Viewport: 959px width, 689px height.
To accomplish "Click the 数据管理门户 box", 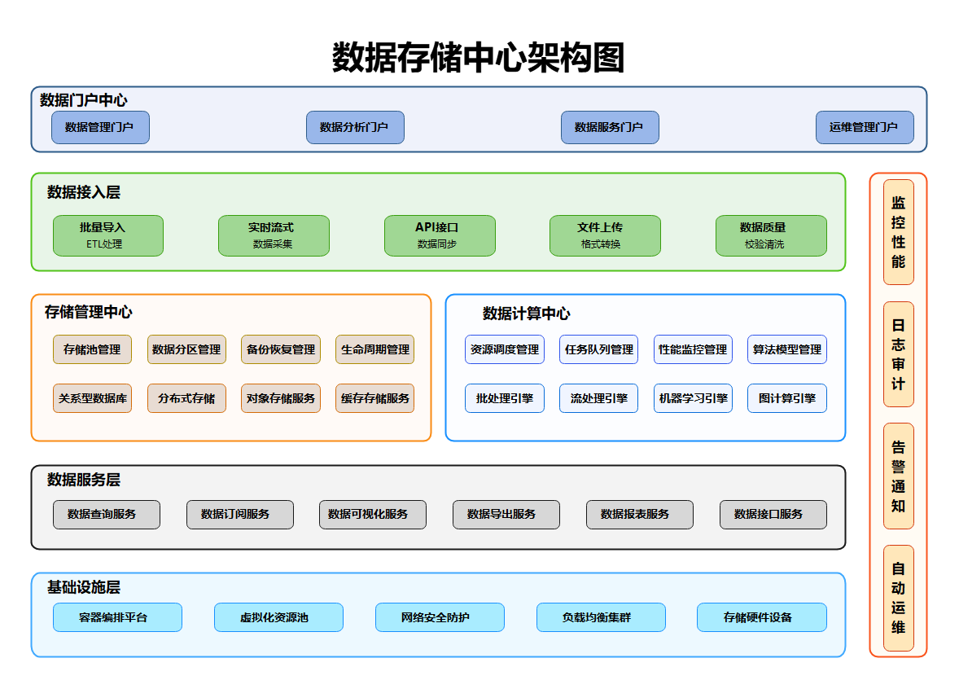I will point(100,128).
